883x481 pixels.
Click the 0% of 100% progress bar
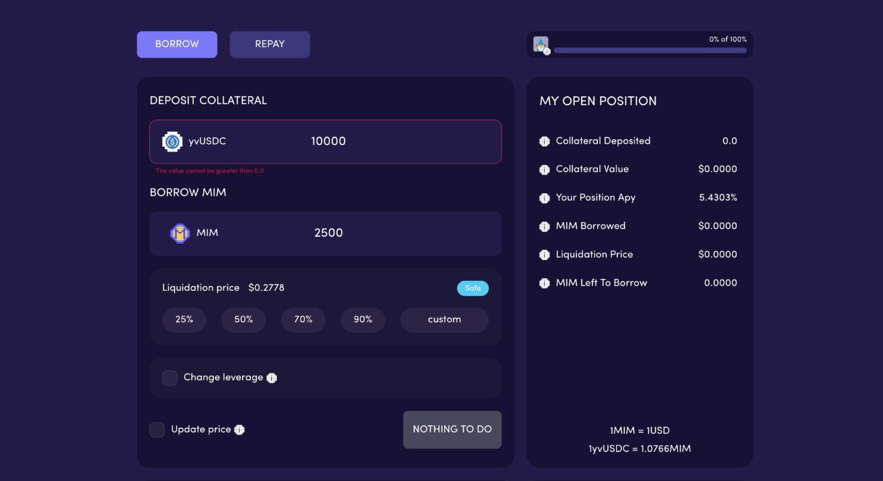650,50
